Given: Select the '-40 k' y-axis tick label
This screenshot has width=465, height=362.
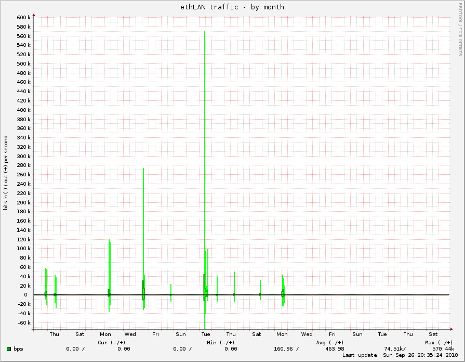Looking at the screenshot, I should click(x=24, y=314).
